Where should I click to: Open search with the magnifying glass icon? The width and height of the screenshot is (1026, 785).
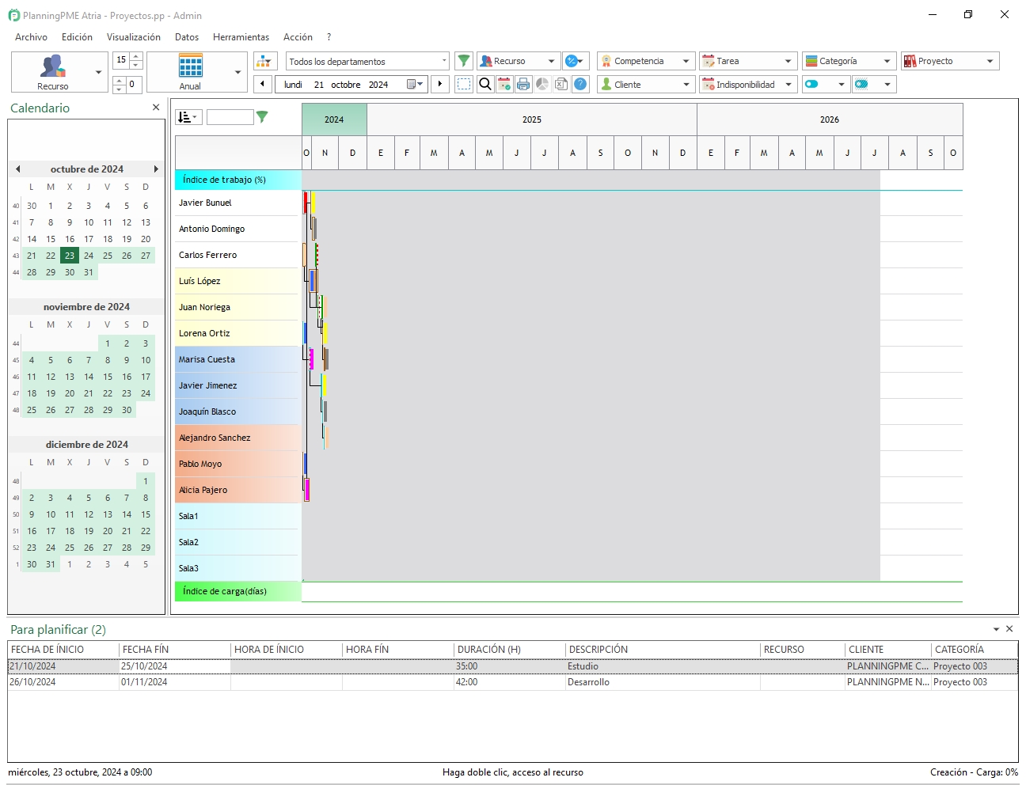tap(485, 84)
